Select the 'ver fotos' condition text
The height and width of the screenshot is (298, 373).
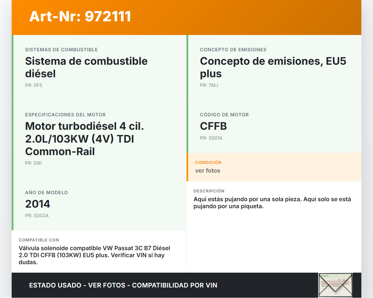(208, 171)
